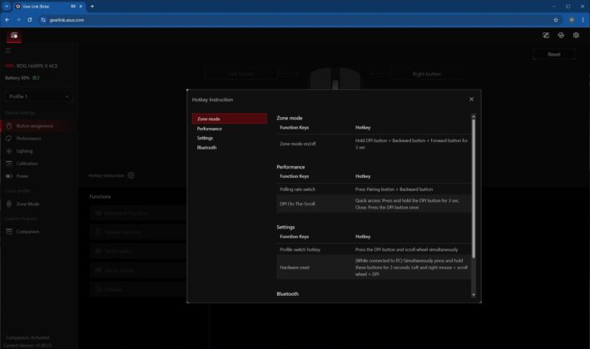Click the Zone Mode sidebar icon
This screenshot has height=349, width=590.
9,204
